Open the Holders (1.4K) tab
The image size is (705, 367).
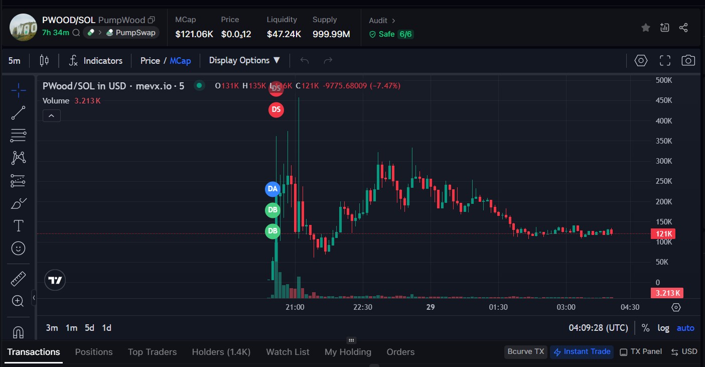[221, 352]
